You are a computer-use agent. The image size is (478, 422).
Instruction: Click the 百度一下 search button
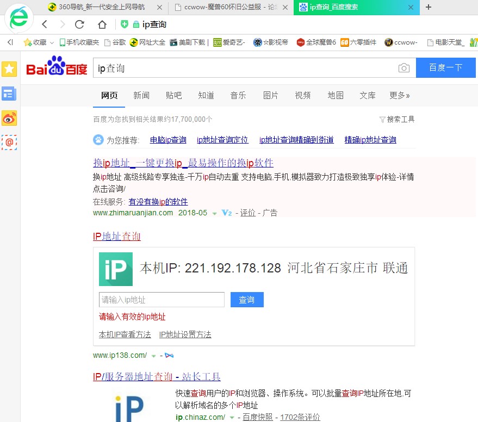[445, 67]
